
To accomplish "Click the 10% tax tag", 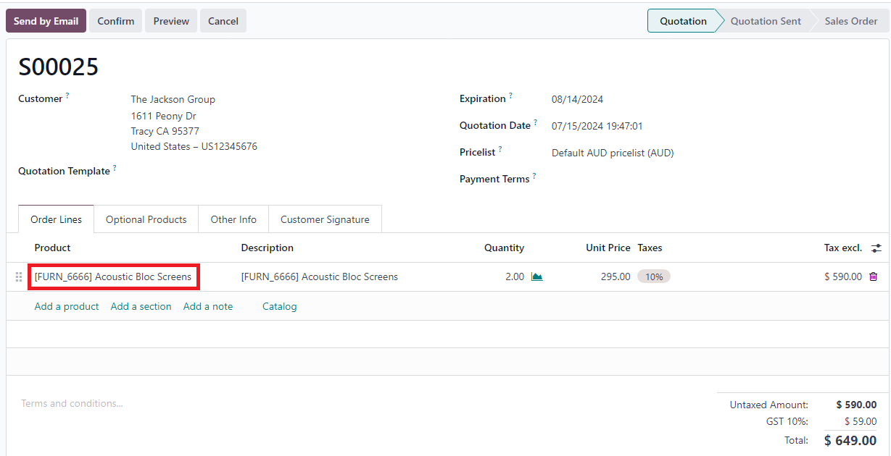I will 654,276.
